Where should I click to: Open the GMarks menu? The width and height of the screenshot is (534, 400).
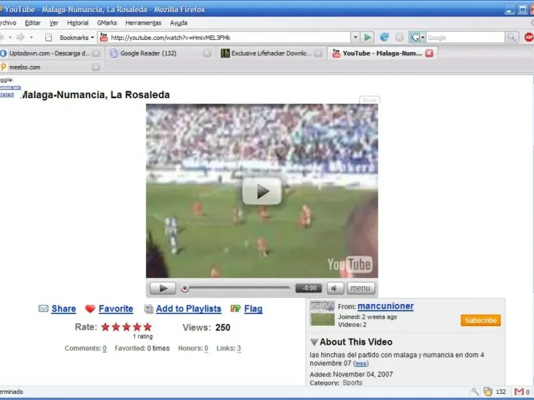coord(107,23)
